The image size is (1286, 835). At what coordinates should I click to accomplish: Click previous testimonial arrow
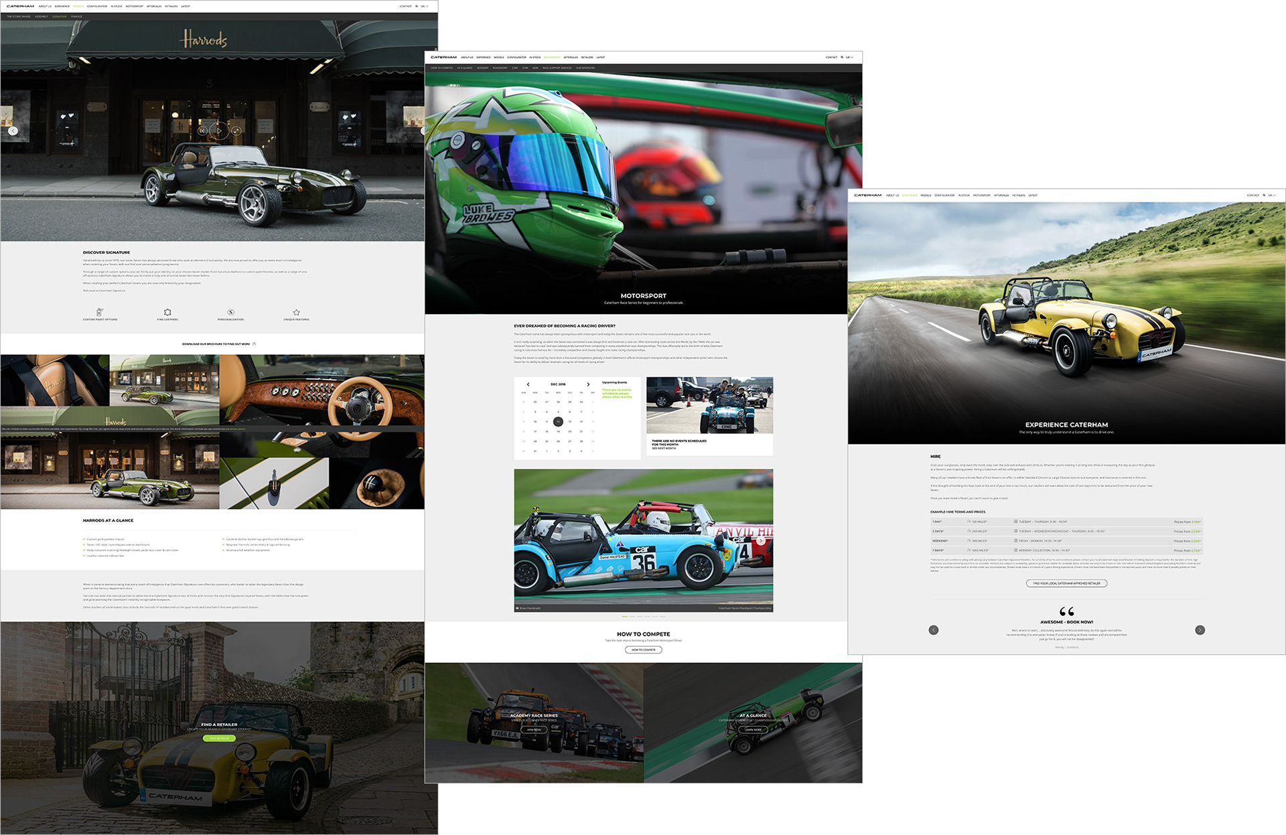coord(934,630)
